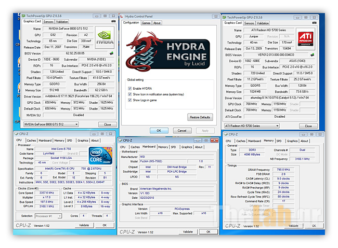Click the 4096 MBytes memory size value

coord(252,155)
